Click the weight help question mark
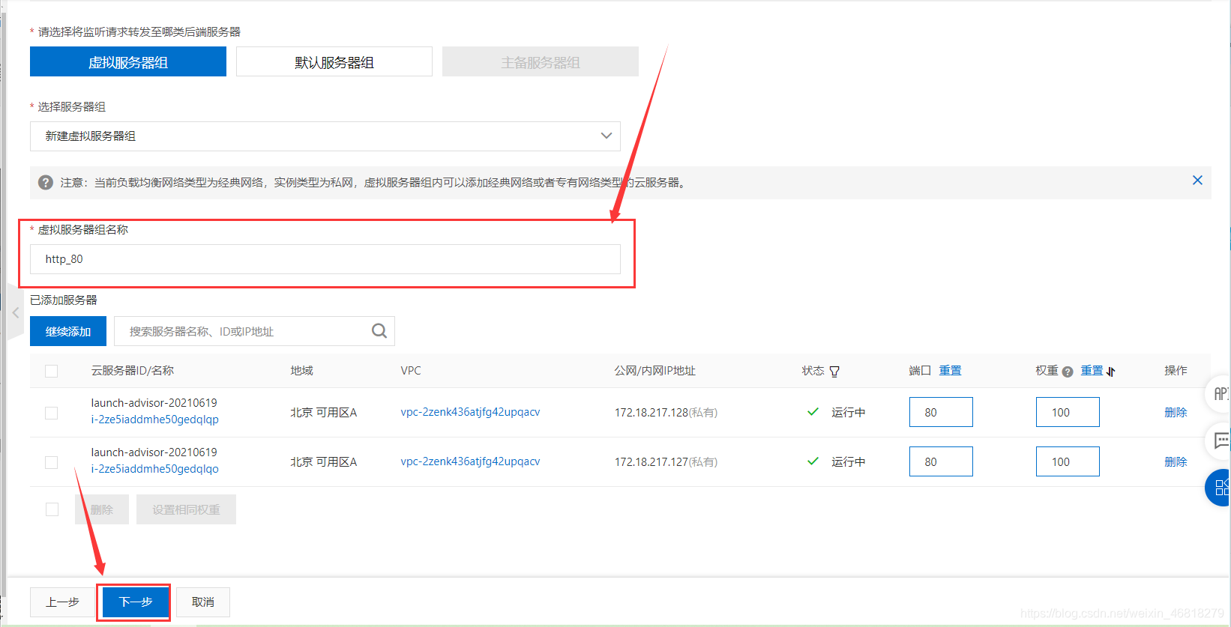This screenshot has height=627, width=1231. [x=1068, y=372]
